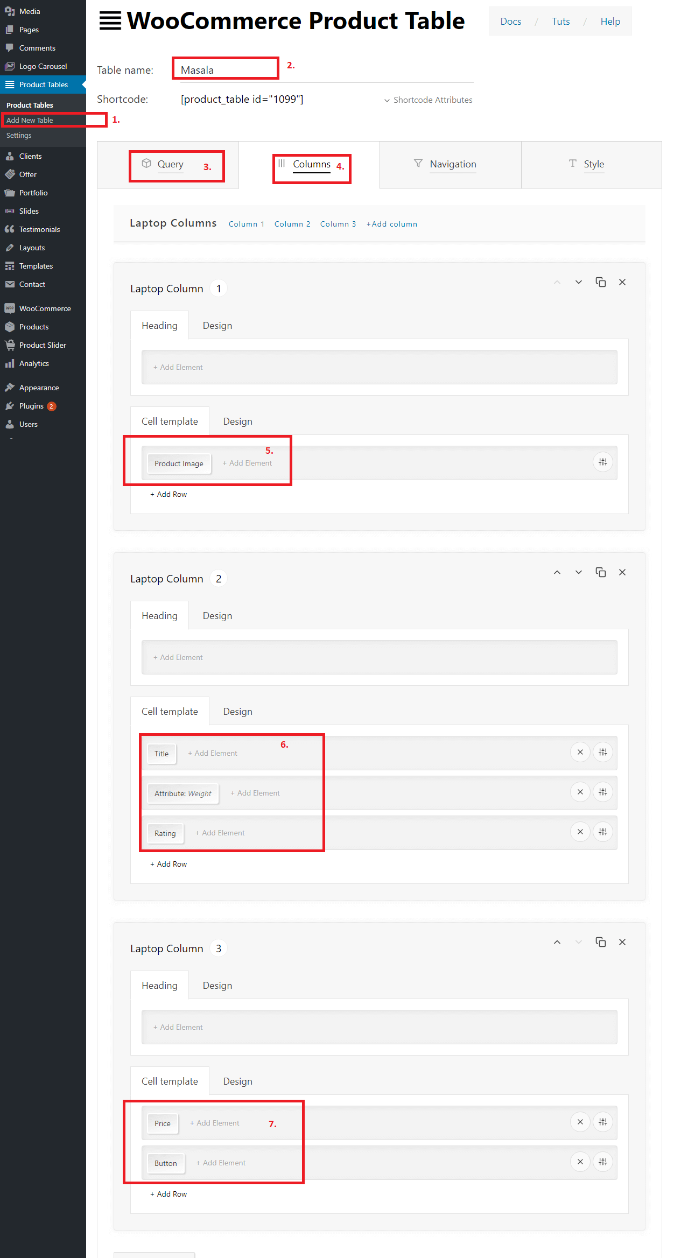Select Cell template tab in Laptop Column 2
The height and width of the screenshot is (1258, 688).
pyautogui.click(x=170, y=712)
